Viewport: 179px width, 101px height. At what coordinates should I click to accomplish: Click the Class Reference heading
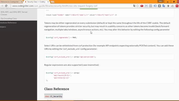coord(56,89)
